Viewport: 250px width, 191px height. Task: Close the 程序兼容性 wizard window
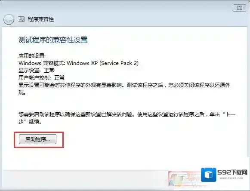click(x=239, y=8)
